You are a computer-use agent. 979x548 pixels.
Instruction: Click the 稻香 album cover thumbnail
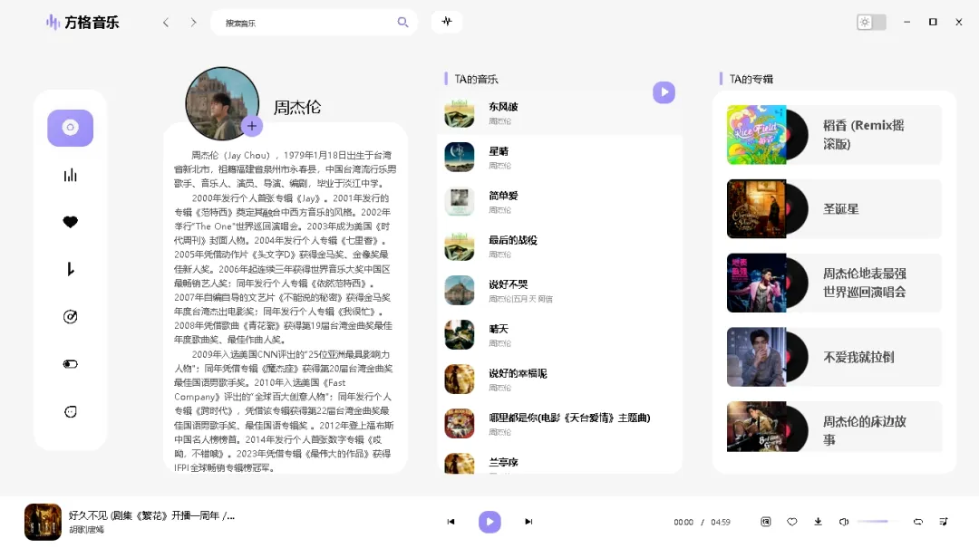(x=757, y=135)
